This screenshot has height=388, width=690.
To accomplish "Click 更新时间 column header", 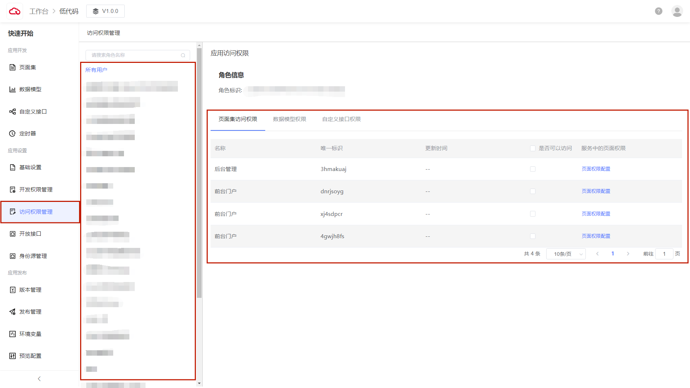I will click(436, 148).
